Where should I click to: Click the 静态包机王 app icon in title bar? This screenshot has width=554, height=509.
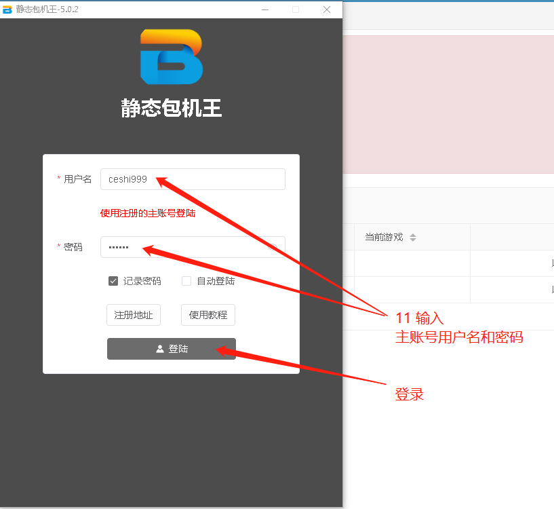click(7, 10)
